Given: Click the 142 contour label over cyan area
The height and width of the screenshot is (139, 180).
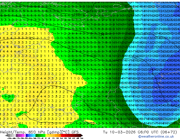Looking at the screenshot, I should click(x=135, y=58).
